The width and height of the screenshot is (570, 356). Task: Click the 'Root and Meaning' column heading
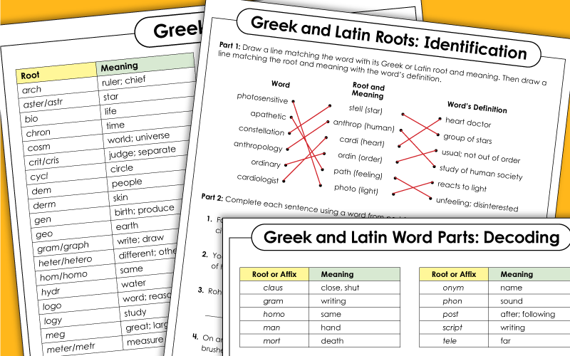click(x=368, y=91)
